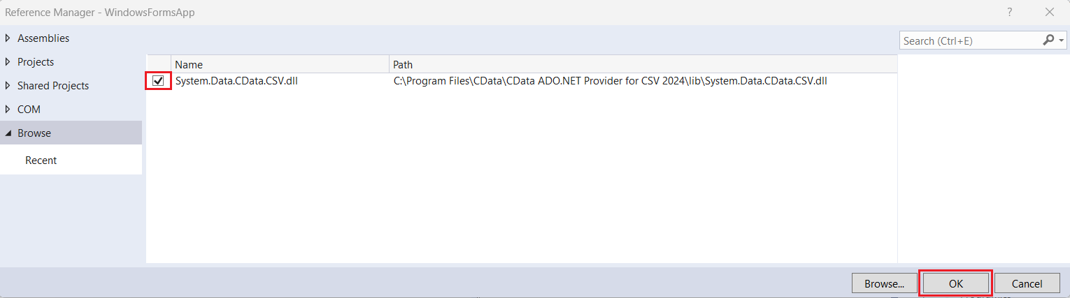
Task: Uncheck the System.Data.CData.CSV.dll checkbox
Action: (159, 81)
